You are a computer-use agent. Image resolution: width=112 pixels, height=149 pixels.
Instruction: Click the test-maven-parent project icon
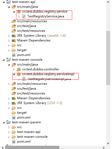coord(9,122)
